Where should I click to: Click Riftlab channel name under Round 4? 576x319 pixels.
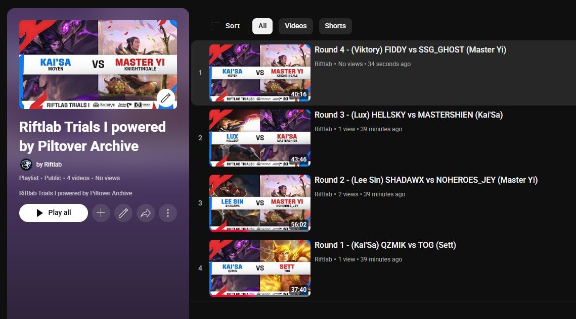(323, 64)
